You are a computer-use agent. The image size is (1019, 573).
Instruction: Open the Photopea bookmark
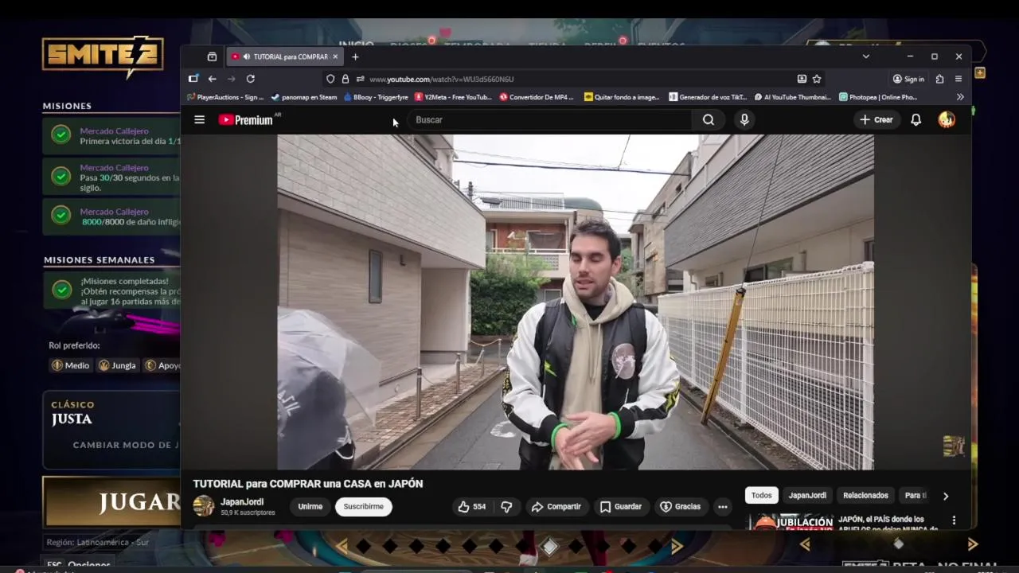coord(878,97)
